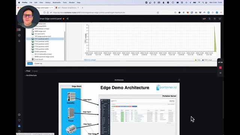Select tree node 99110 fedora template
The width and height of the screenshot is (240, 135).
point(43,54)
